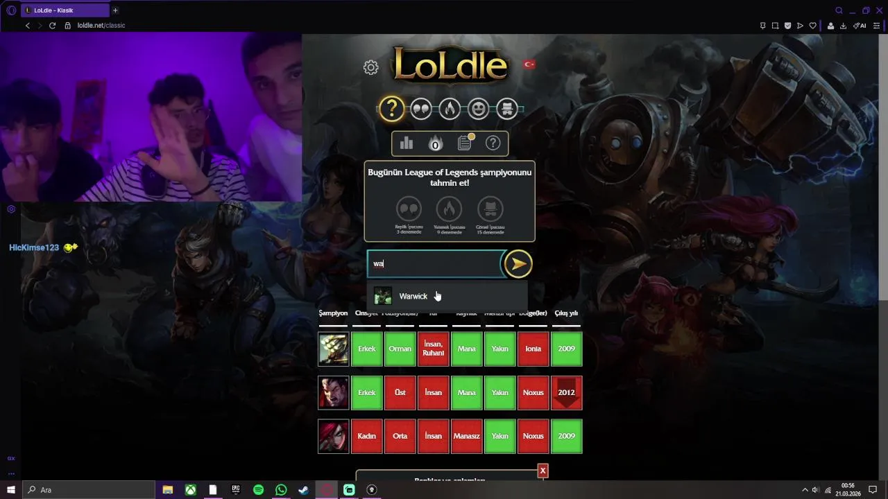Open the Windows Start menu
888x499 pixels.
pyautogui.click(x=11, y=490)
